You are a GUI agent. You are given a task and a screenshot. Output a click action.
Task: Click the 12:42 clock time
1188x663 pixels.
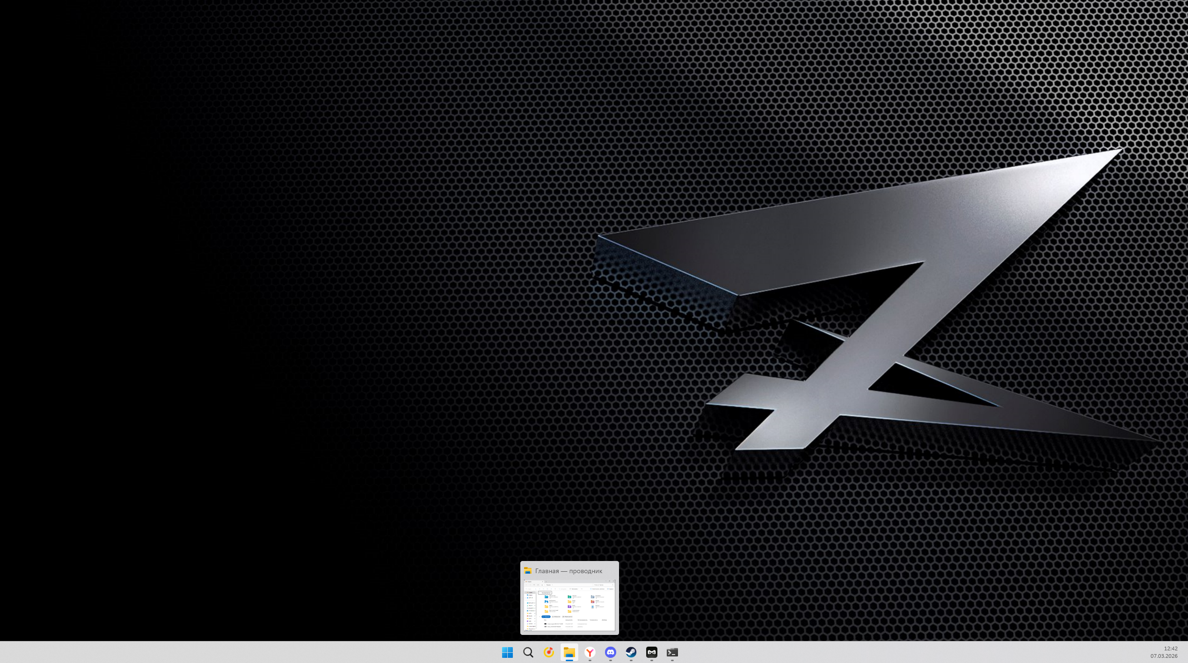(x=1170, y=648)
